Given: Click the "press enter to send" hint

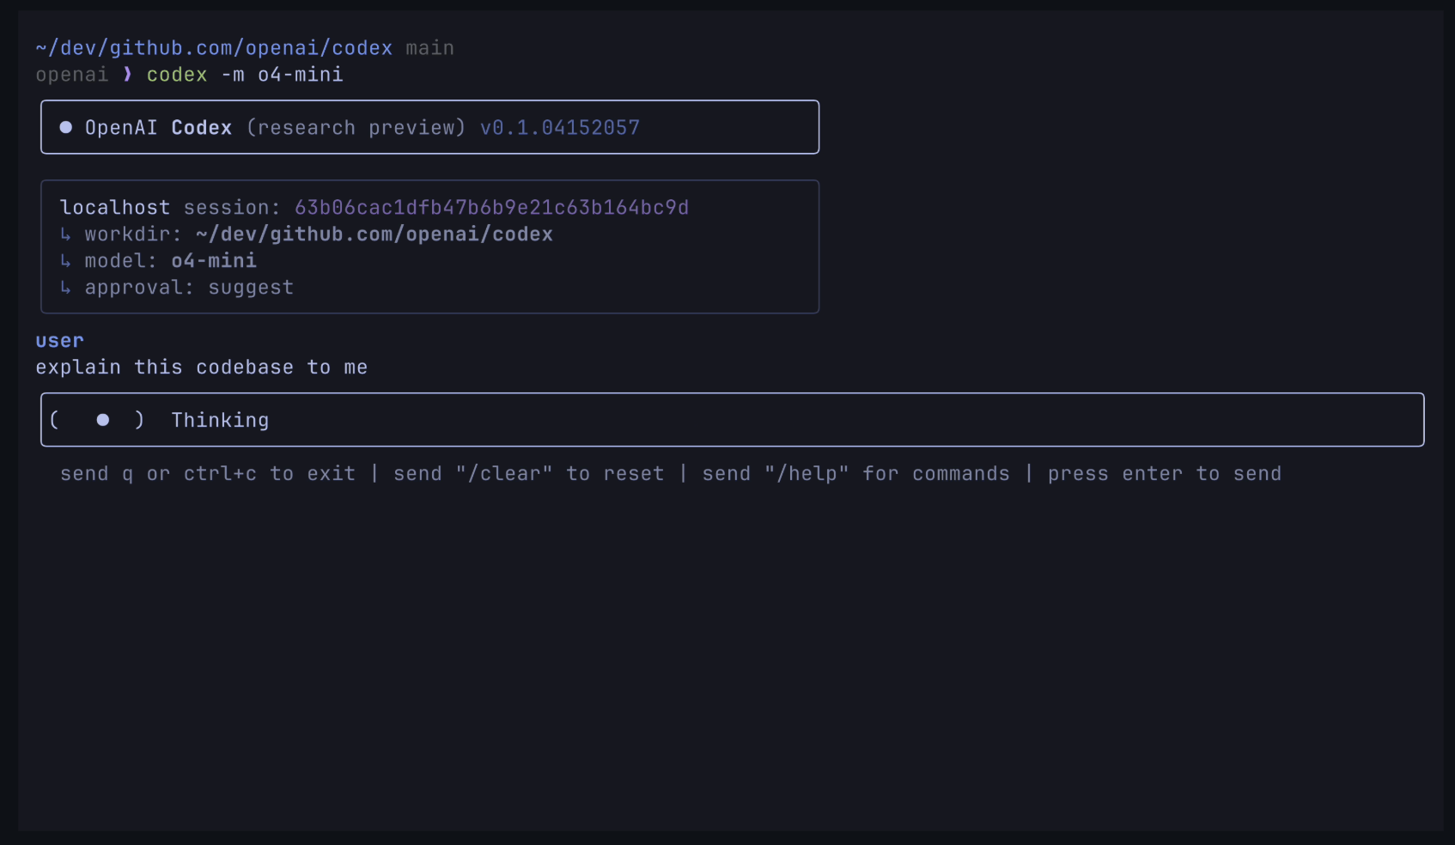Looking at the screenshot, I should pyautogui.click(x=1164, y=473).
